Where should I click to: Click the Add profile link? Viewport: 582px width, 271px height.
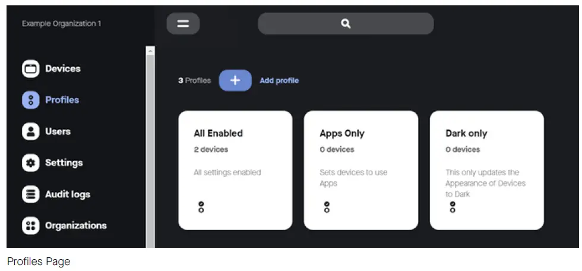pos(279,81)
